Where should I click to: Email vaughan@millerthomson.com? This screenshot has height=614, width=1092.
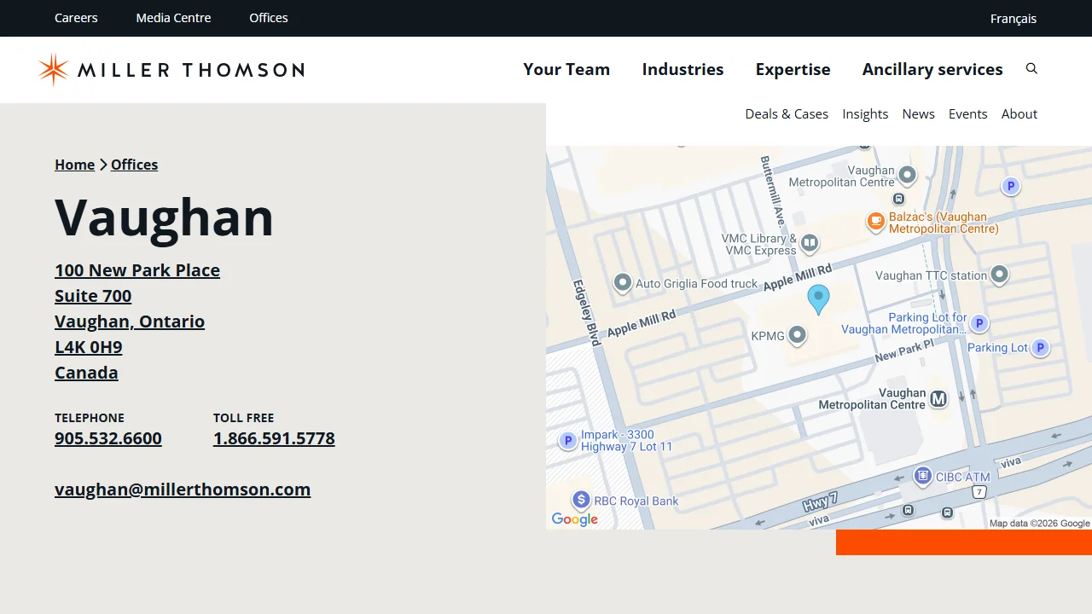pyautogui.click(x=183, y=489)
